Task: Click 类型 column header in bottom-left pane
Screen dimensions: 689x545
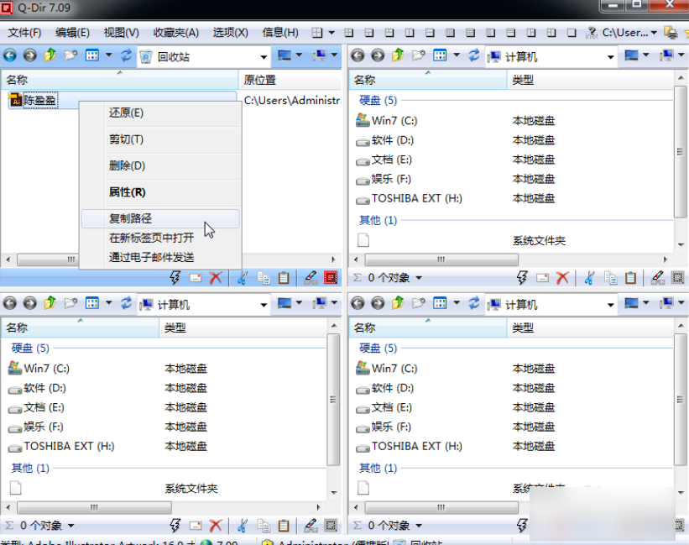Action: 175,328
